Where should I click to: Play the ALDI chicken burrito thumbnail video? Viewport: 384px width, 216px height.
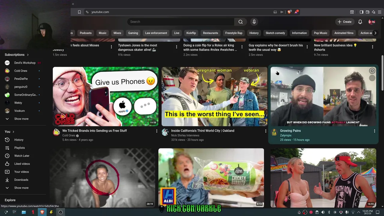click(211, 178)
